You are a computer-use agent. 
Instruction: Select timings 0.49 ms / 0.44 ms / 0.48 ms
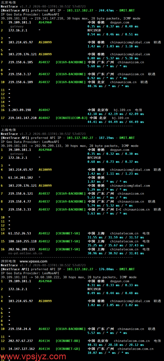113,293
